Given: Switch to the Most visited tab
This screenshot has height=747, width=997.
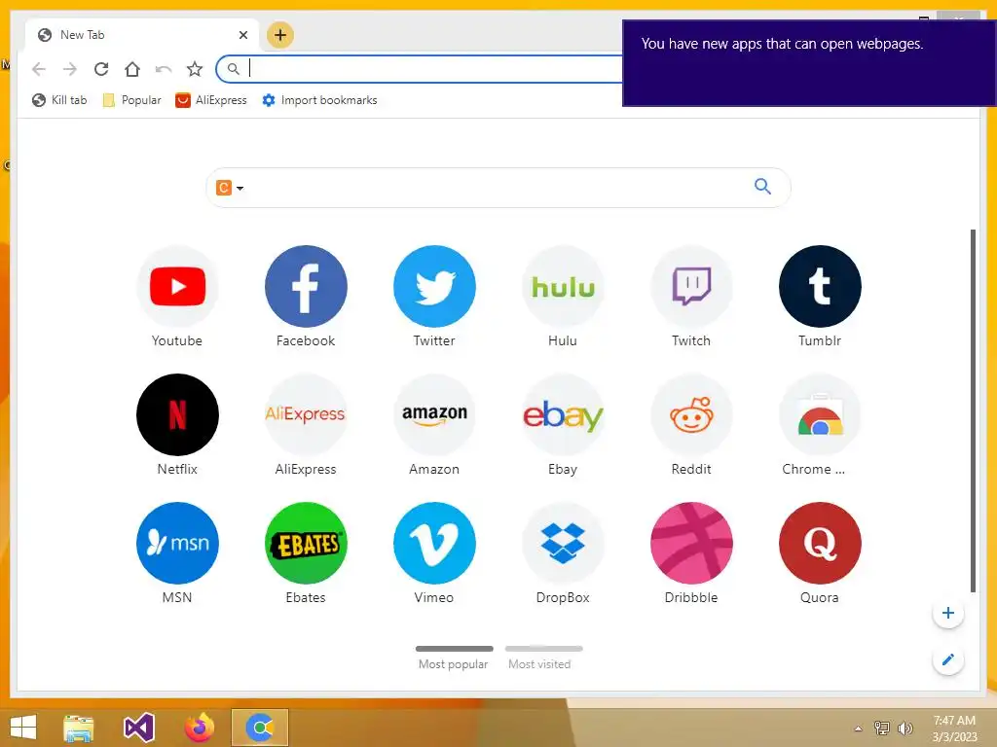Looking at the screenshot, I should pos(543,658).
